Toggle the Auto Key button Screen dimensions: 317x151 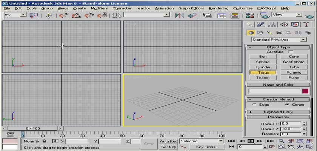169,141
